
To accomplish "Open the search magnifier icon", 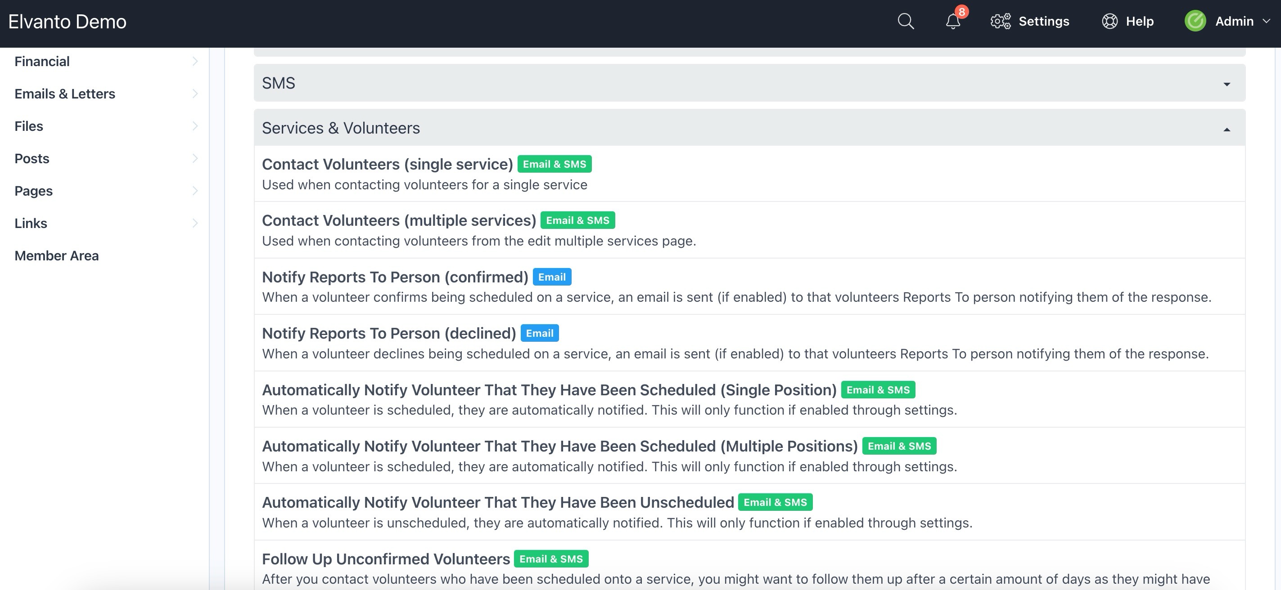I will pyautogui.click(x=906, y=21).
